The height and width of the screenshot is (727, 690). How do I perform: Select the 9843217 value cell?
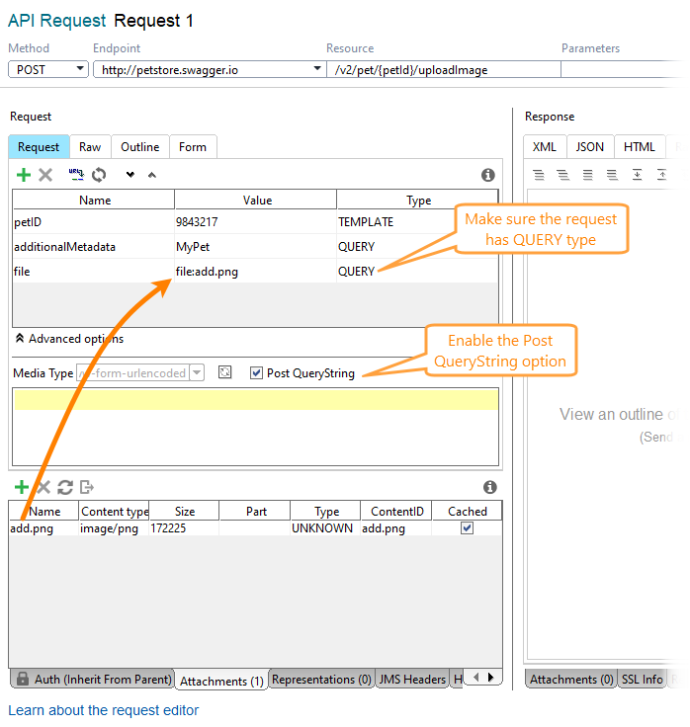click(255, 222)
